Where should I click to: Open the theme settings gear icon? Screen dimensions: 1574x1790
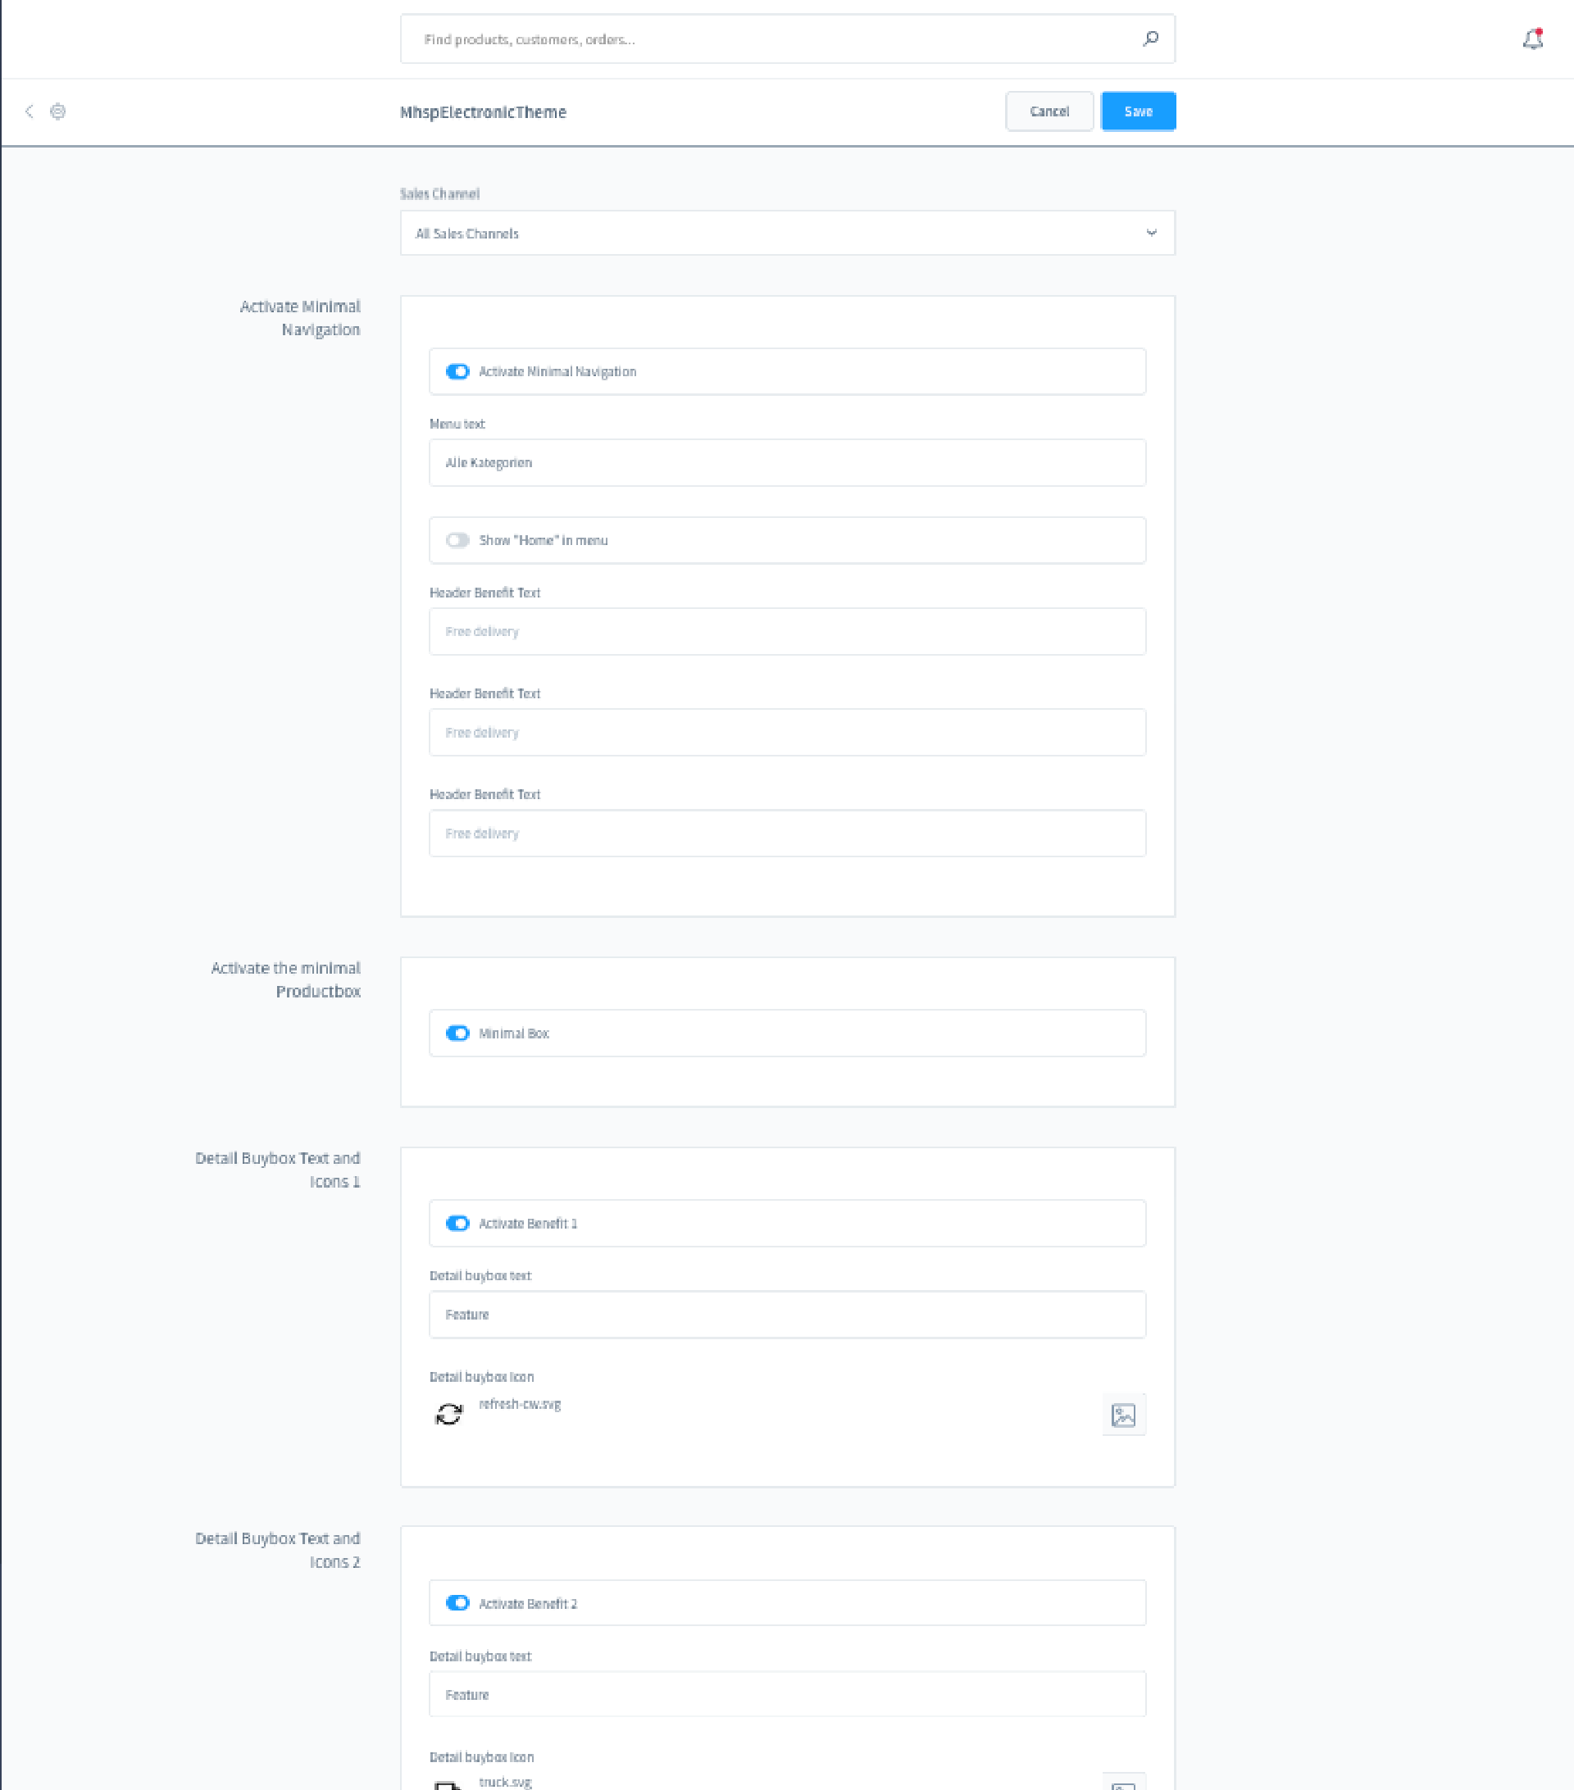pos(57,111)
